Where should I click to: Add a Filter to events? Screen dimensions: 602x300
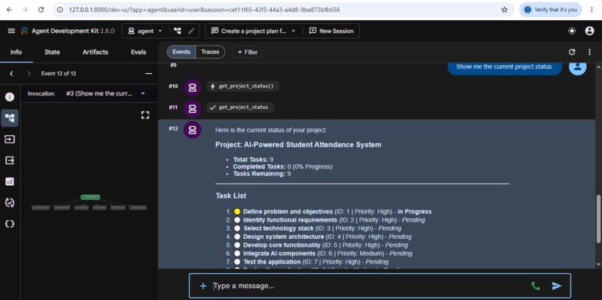point(247,52)
